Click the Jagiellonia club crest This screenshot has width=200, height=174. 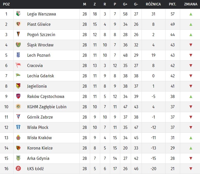(x=18, y=86)
